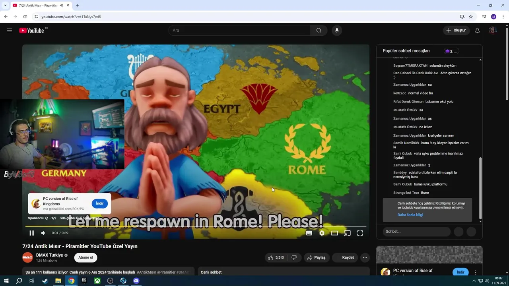Viewport: 509px width, 286px height.
Task: Open sidebar ad options three dots
Action: 476,272
